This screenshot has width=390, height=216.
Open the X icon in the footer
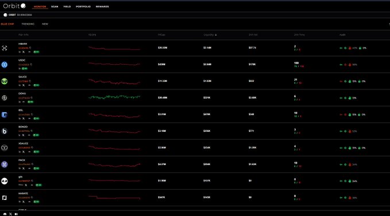coord(10,214)
